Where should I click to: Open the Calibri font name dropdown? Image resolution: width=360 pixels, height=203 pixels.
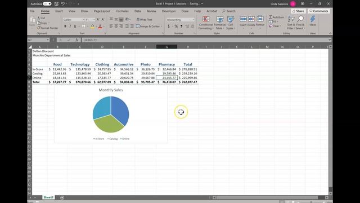click(x=84, y=20)
